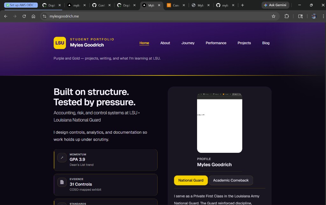Click the Chrome profile avatar
Image resolution: width=326 pixels, height=205 pixels.
click(x=314, y=16)
